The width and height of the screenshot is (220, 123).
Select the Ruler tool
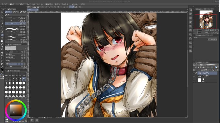[2, 64]
